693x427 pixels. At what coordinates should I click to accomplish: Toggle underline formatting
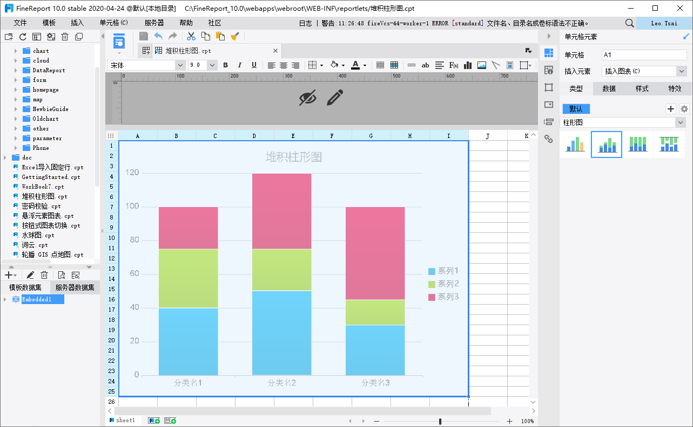(x=254, y=65)
